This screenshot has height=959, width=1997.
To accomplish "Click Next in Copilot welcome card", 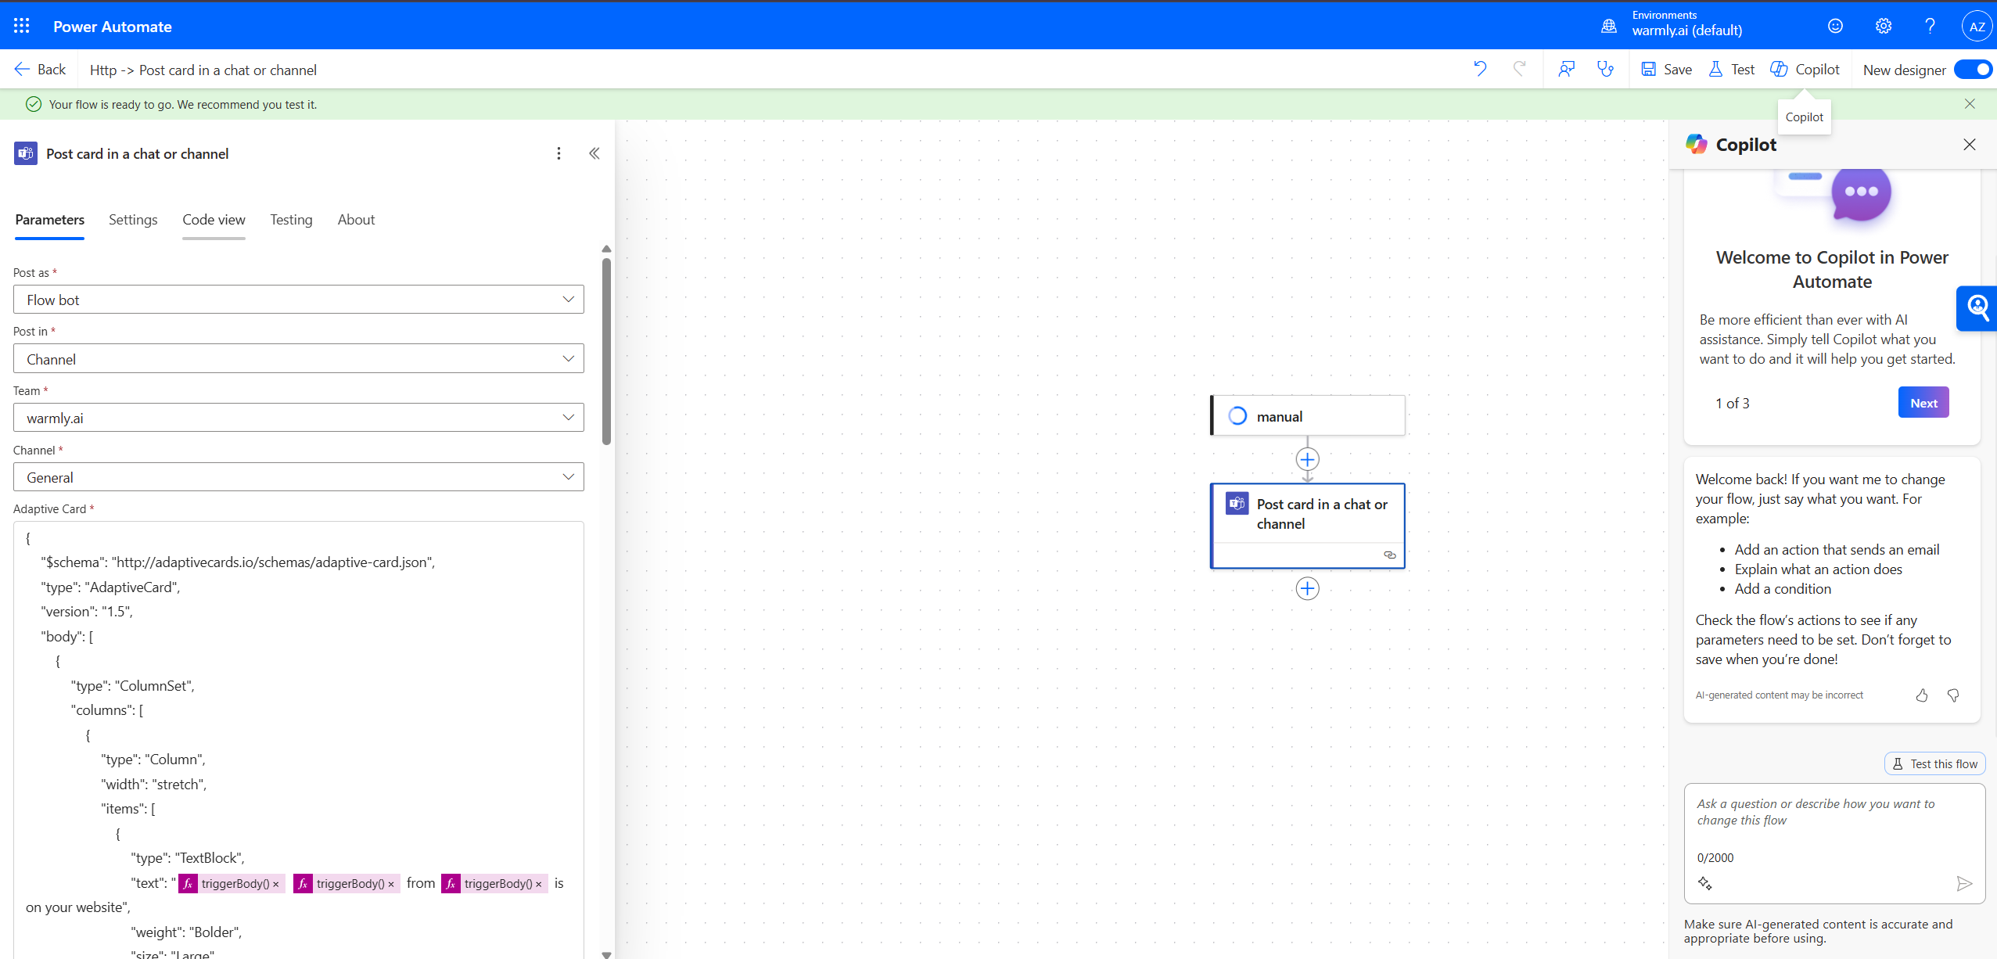I will point(1923,403).
